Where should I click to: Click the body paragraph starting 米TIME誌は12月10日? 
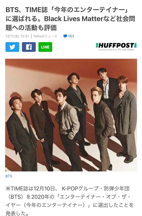(x=70, y=201)
